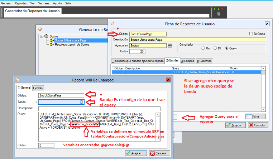Switch to the Ejemplo tab
Screen dimensions: 273x159
point(38,88)
